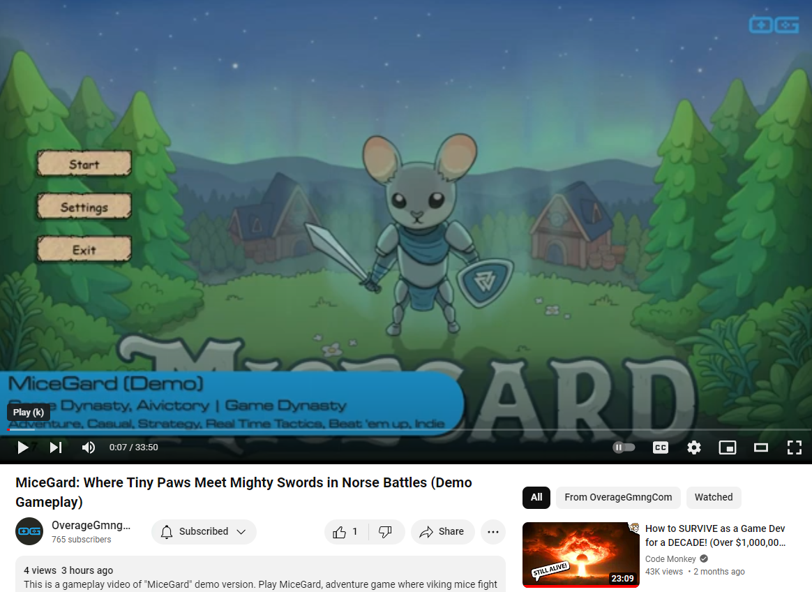
Task: Open the OverageGmng channel name link
Action: [x=91, y=525]
